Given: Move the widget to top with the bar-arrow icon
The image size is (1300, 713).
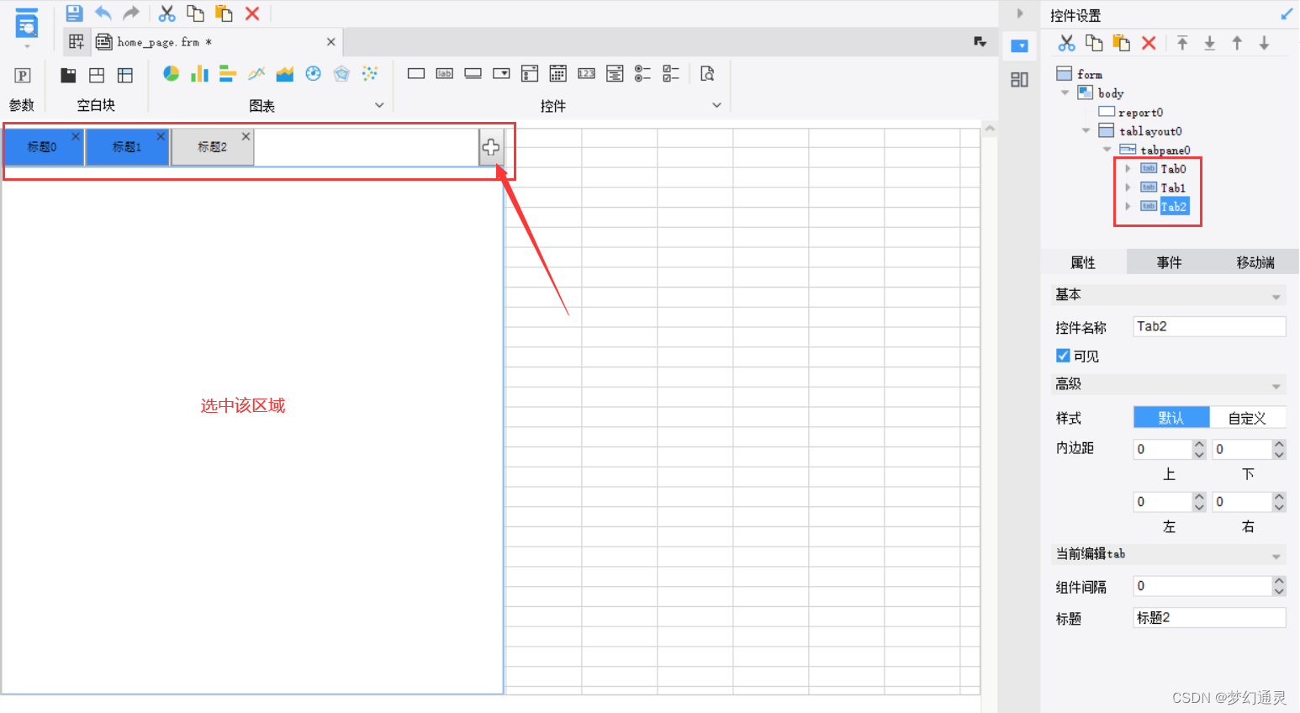Looking at the screenshot, I should click(1182, 43).
